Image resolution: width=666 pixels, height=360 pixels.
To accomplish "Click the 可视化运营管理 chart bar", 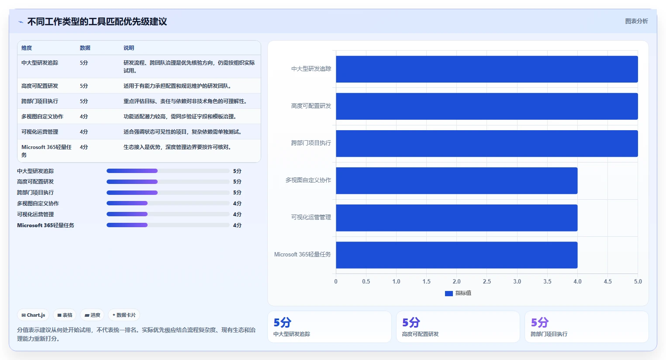I will tap(457, 218).
